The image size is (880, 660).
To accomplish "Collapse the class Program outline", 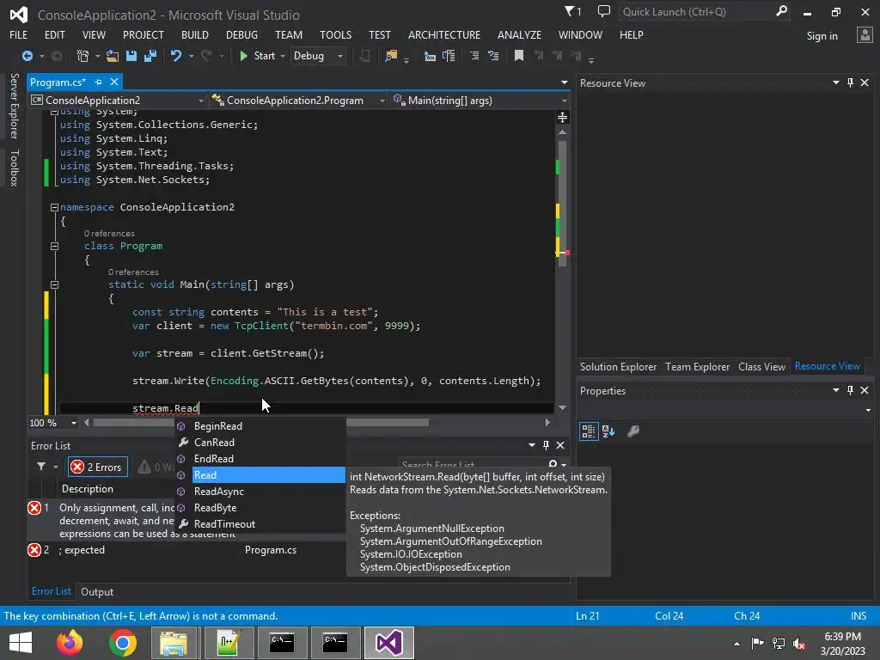I will point(54,247).
